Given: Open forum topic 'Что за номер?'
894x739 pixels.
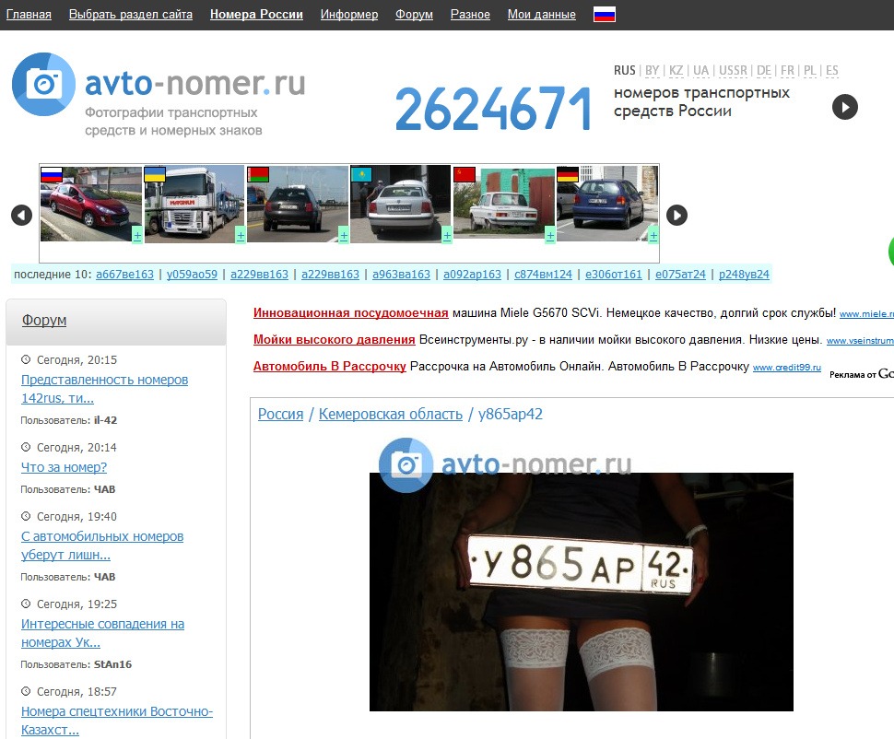Looking at the screenshot, I should (64, 467).
